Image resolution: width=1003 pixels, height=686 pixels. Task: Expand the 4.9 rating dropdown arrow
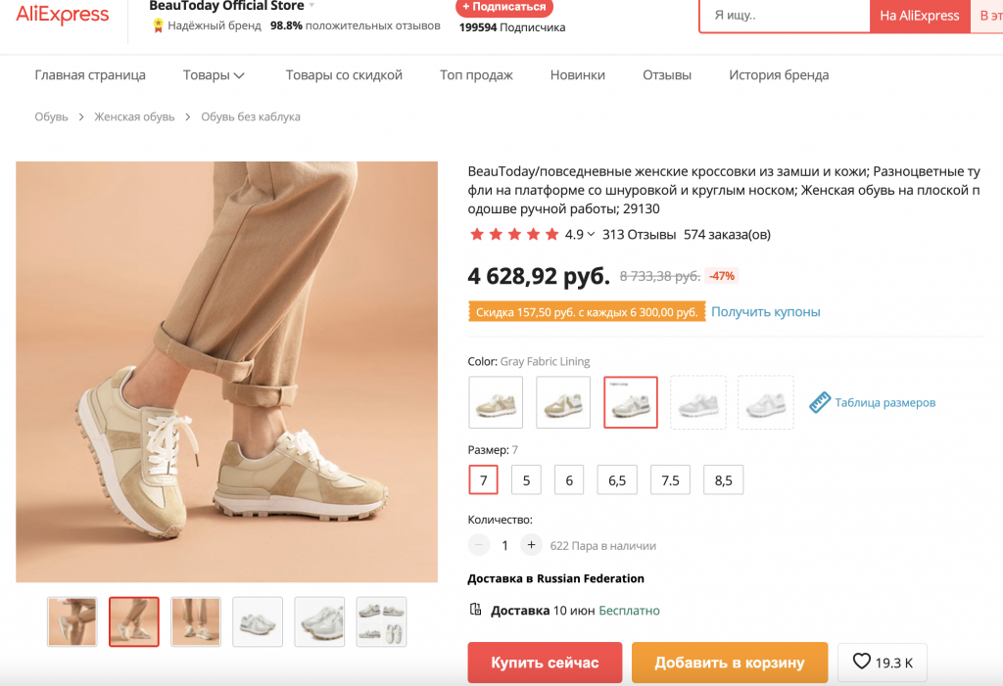click(592, 235)
